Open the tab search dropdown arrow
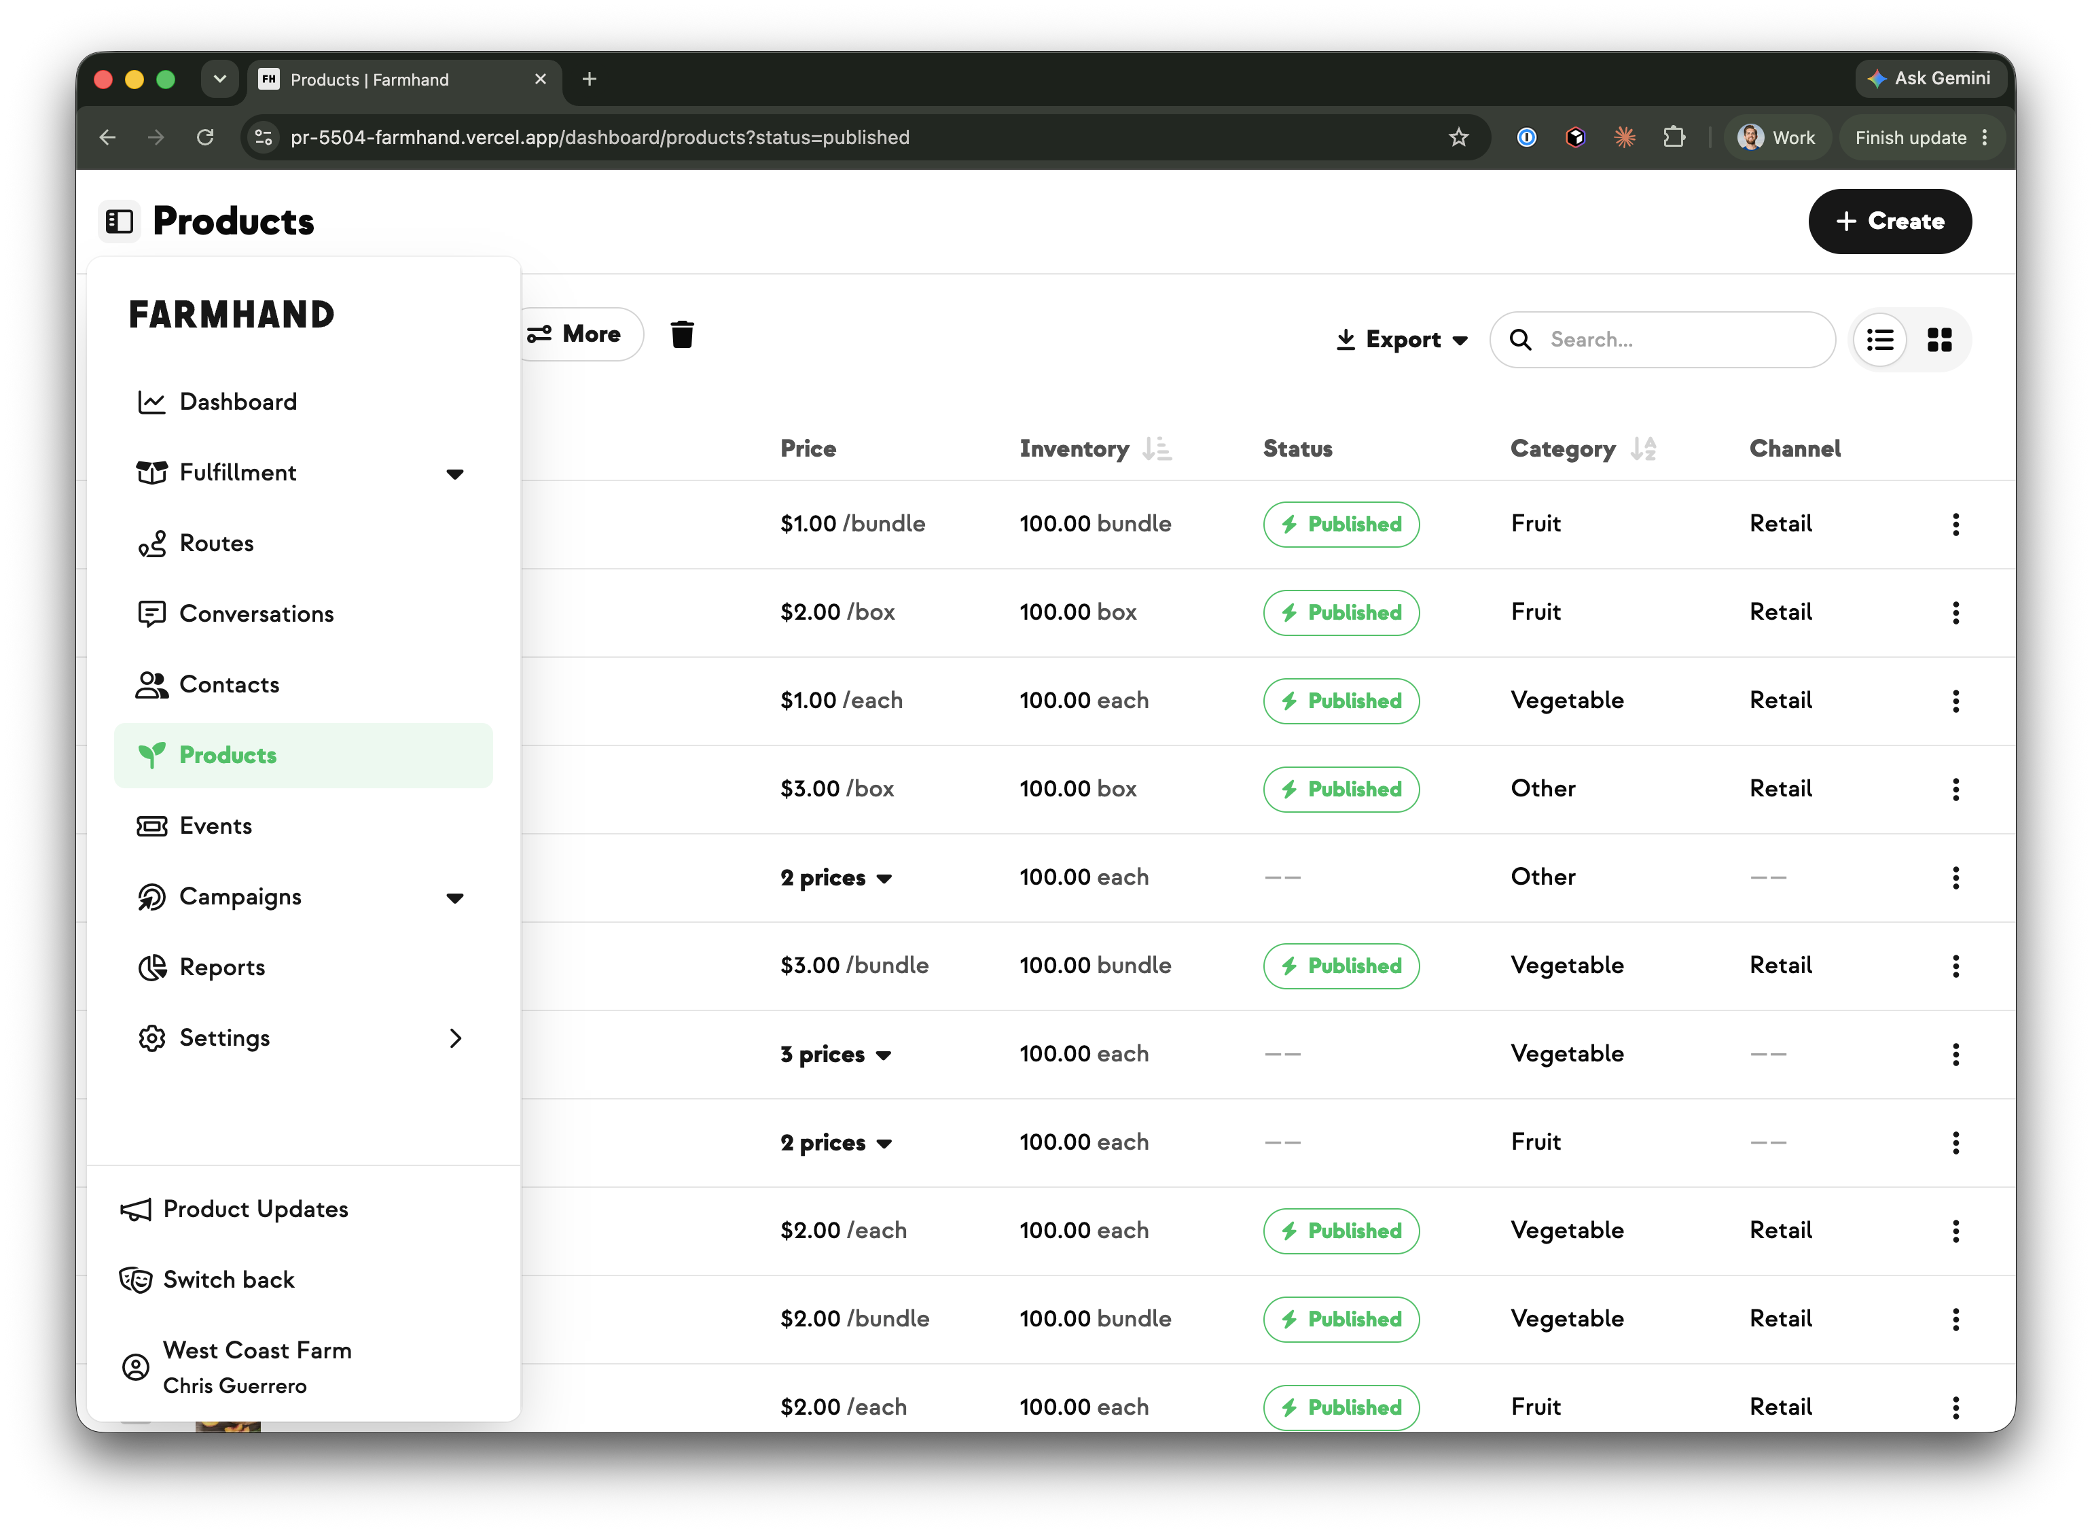The height and width of the screenshot is (1533, 2092). (220, 79)
